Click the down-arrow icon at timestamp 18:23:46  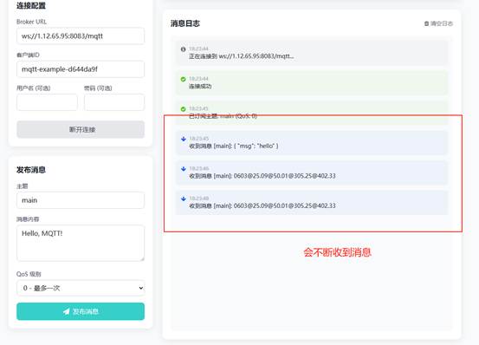click(x=184, y=169)
